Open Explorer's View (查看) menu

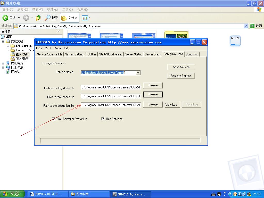38,10
